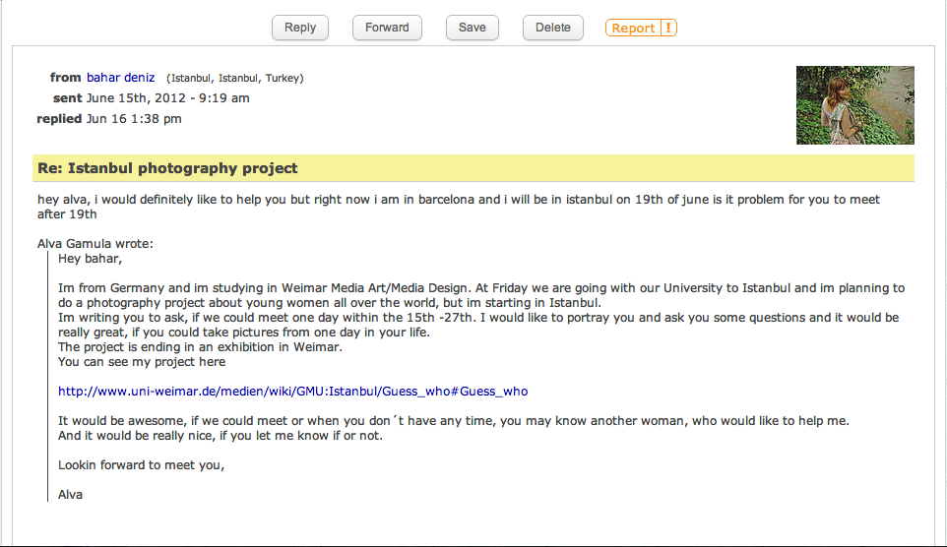This screenshot has width=947, height=547.
Task: Click the orange exclamation mark icon
Action: (668, 29)
